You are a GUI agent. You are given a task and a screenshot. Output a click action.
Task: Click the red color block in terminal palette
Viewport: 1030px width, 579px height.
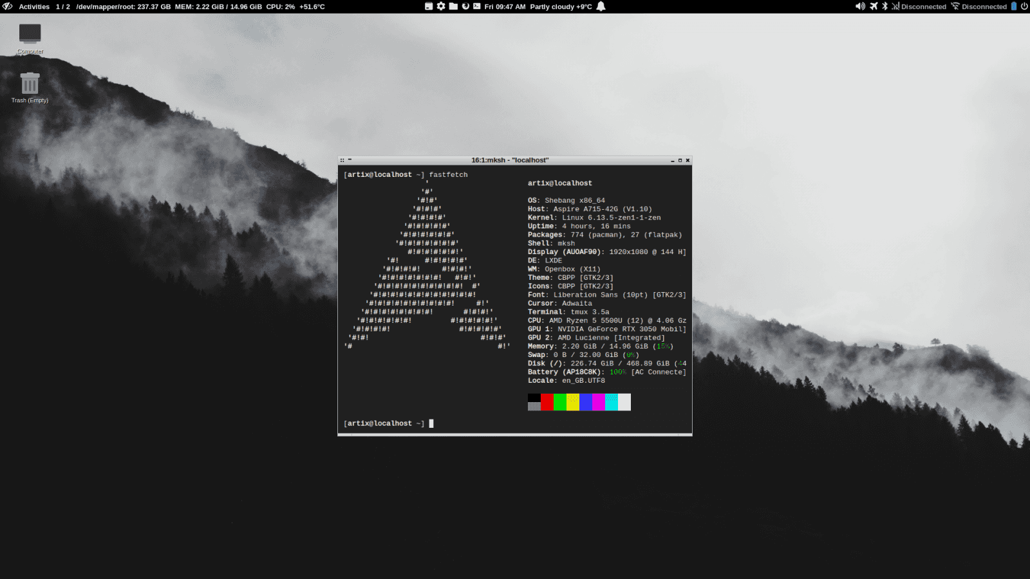tap(547, 402)
